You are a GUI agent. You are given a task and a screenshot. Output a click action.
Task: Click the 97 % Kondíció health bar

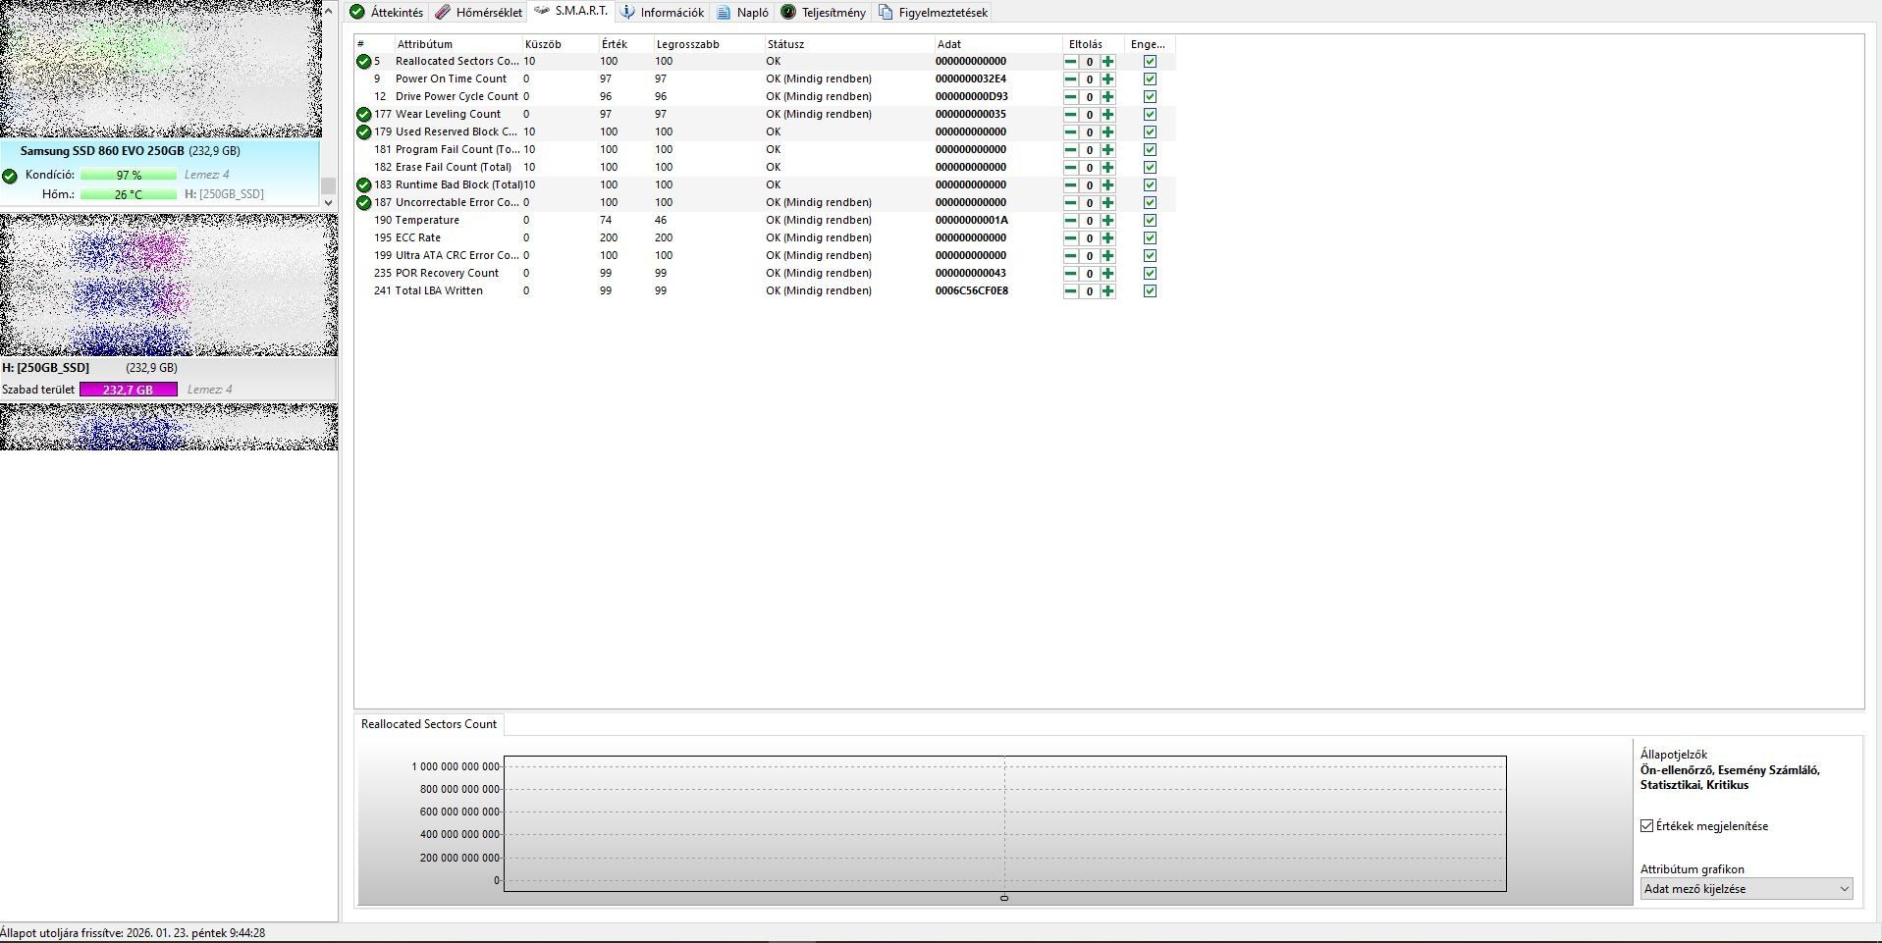tap(129, 176)
